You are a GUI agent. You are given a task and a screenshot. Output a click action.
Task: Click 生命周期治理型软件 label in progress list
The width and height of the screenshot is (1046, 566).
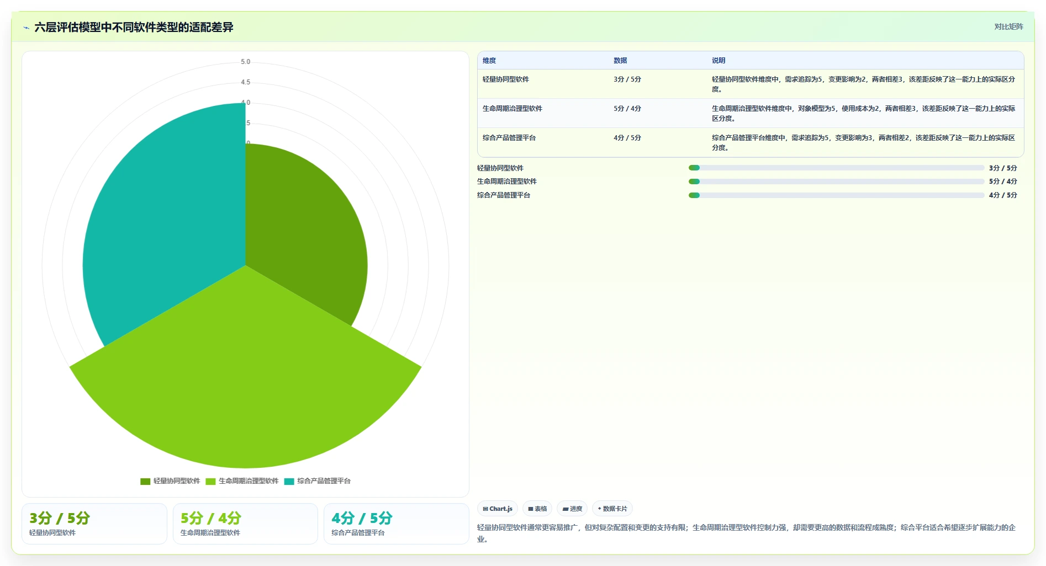coord(507,181)
